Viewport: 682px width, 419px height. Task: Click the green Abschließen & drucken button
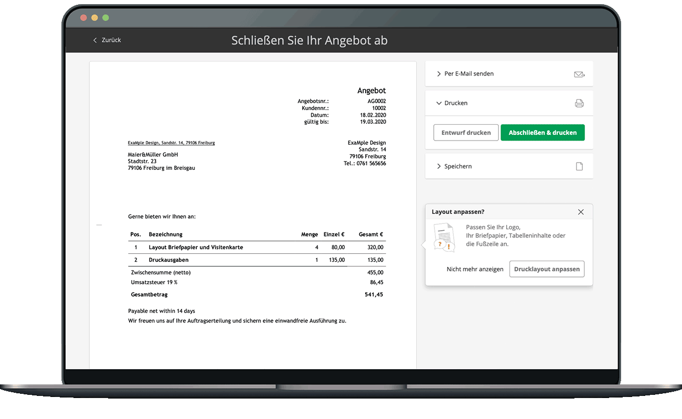[542, 133]
